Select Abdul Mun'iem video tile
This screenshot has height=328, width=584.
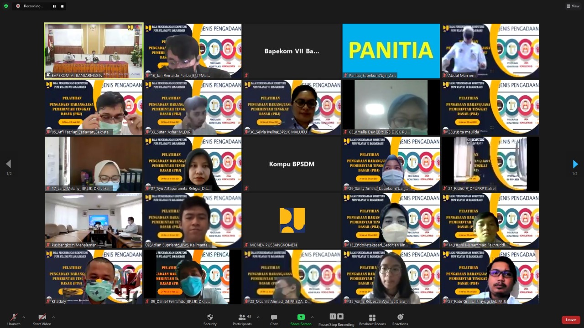(490, 51)
